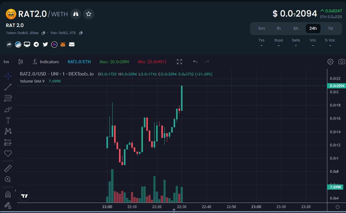
Task: Undo last chart action
Action: [195, 62]
